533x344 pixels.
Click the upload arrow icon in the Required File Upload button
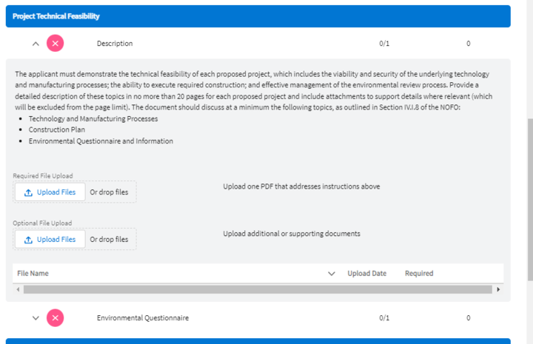click(28, 192)
